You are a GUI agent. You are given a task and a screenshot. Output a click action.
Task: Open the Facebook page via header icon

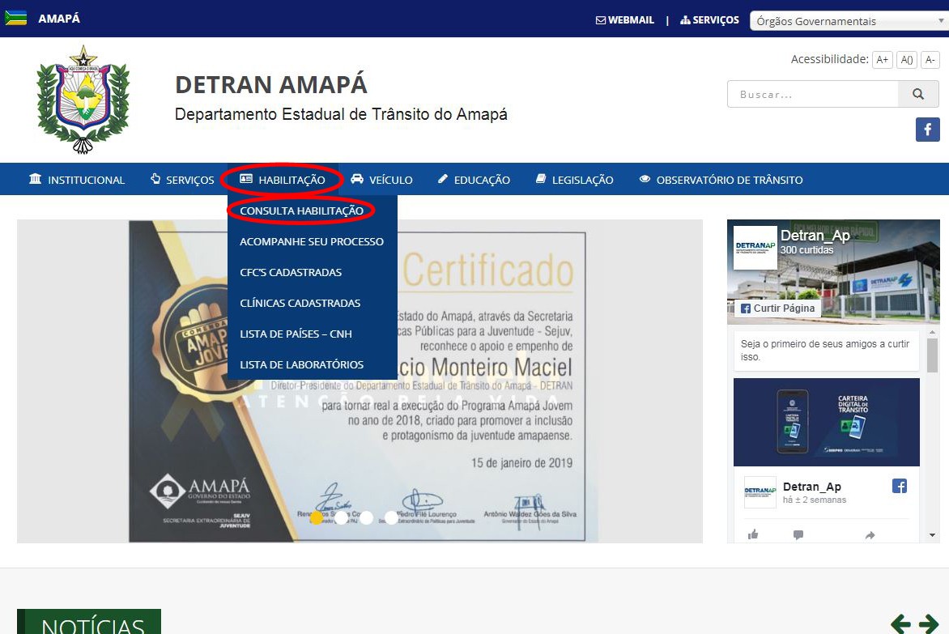coord(927,130)
